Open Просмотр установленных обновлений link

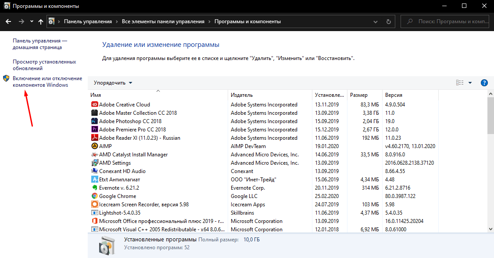point(44,65)
